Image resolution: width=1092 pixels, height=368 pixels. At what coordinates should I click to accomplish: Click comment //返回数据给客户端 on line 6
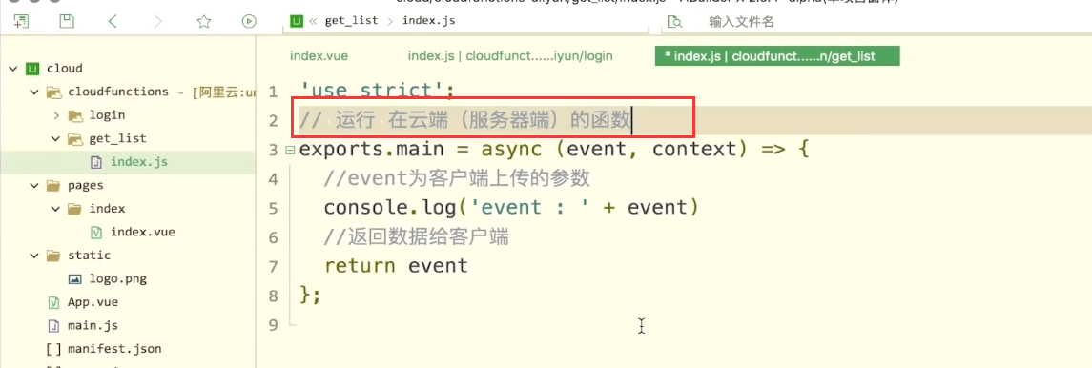417,237
